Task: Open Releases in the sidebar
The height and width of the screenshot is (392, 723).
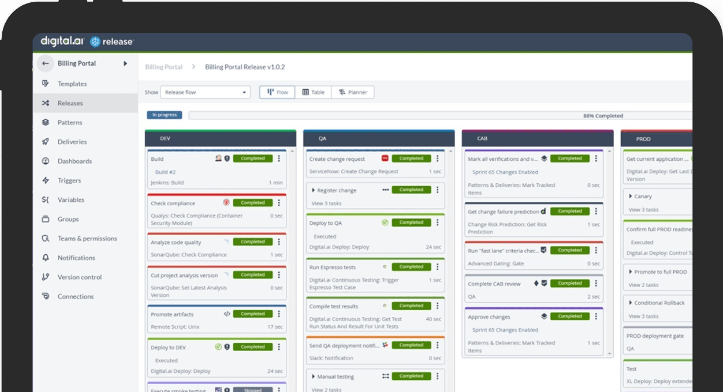Action: [x=70, y=103]
